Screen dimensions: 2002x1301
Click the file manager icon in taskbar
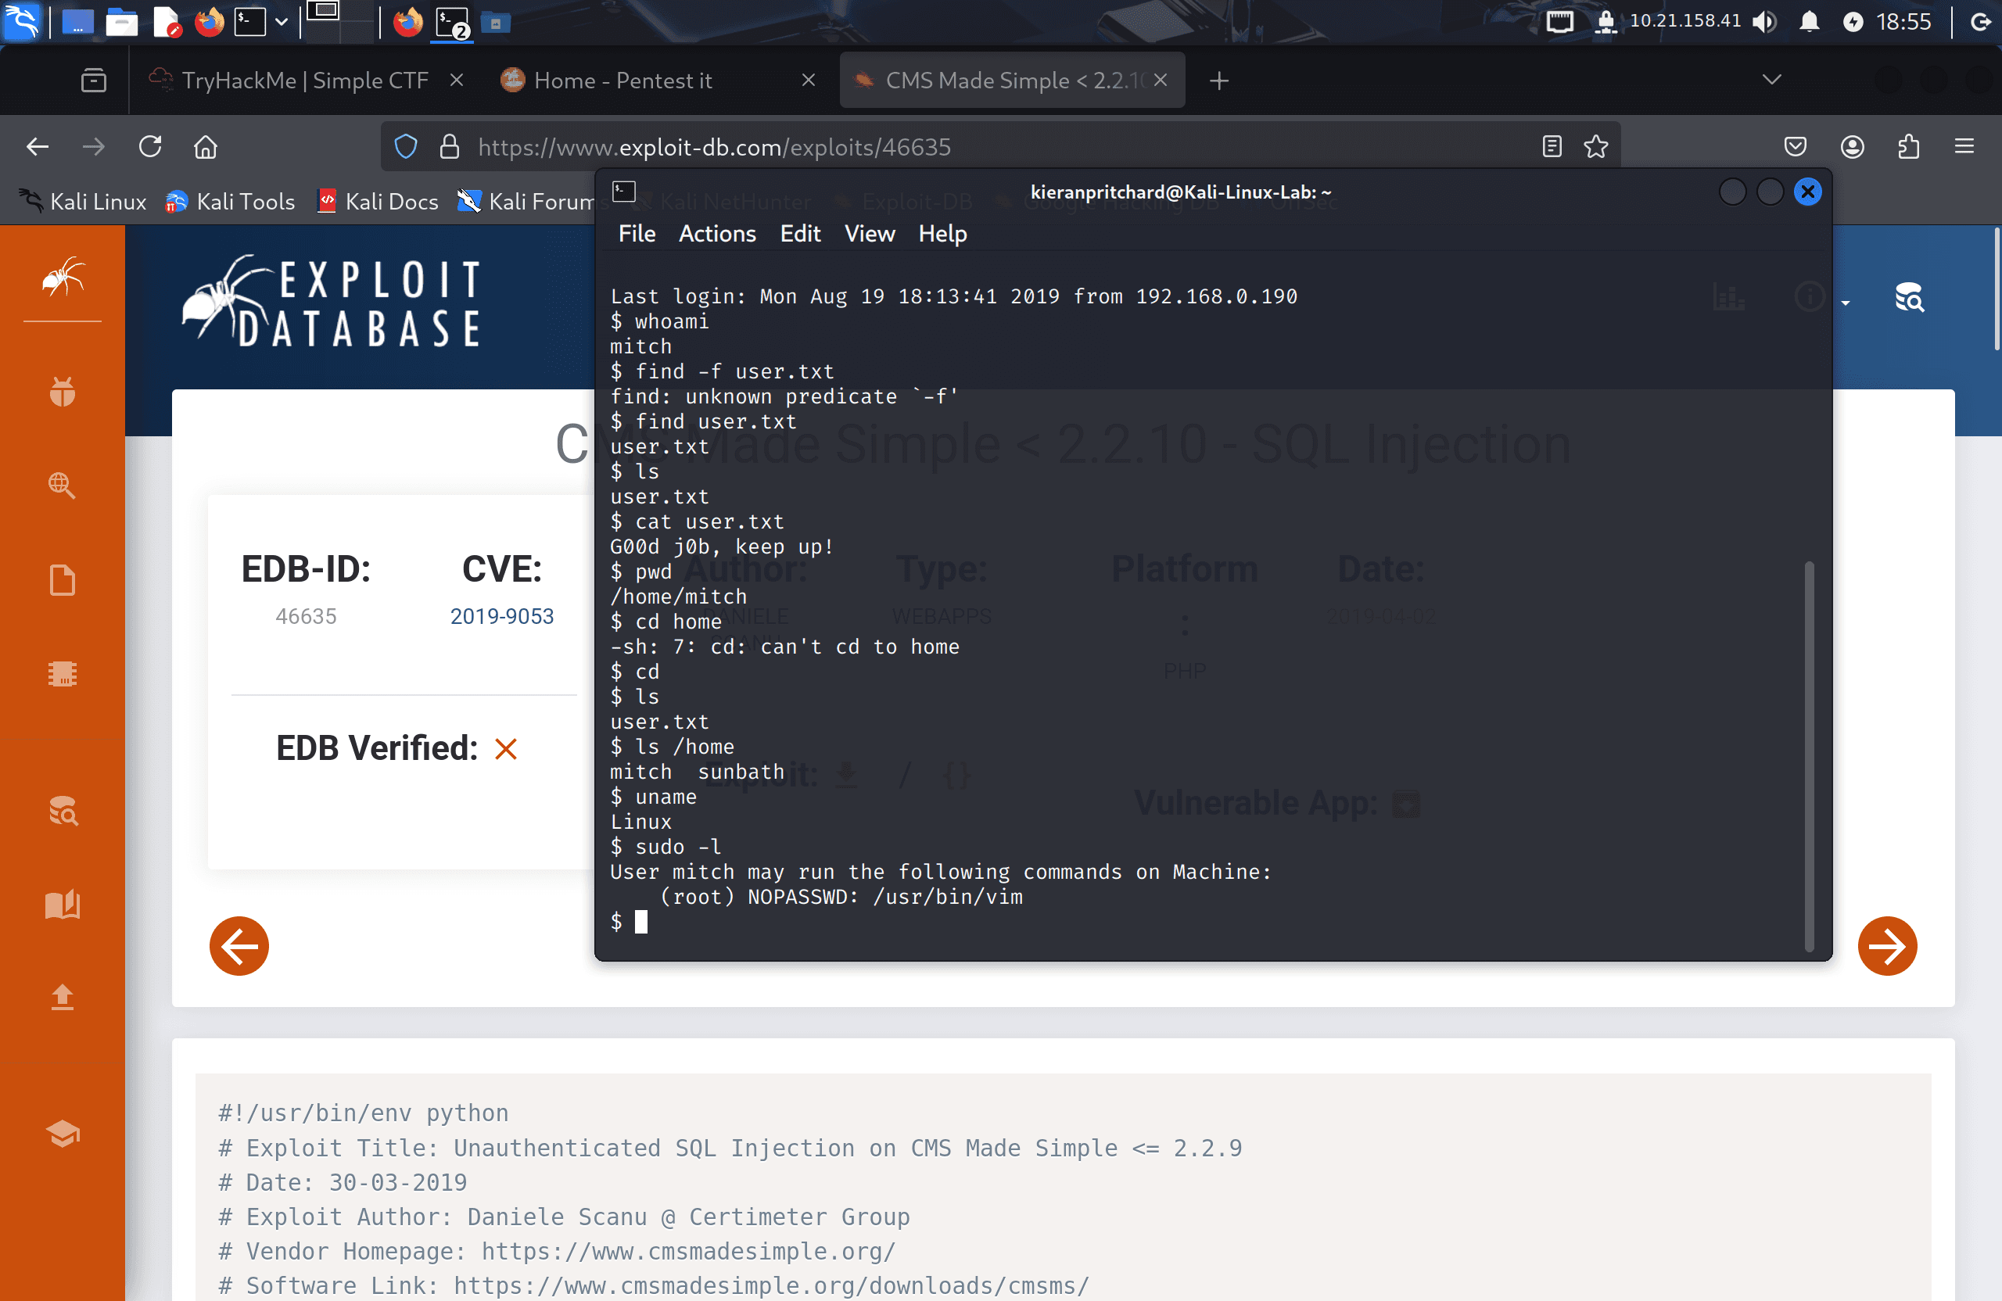pyautogui.click(x=121, y=22)
